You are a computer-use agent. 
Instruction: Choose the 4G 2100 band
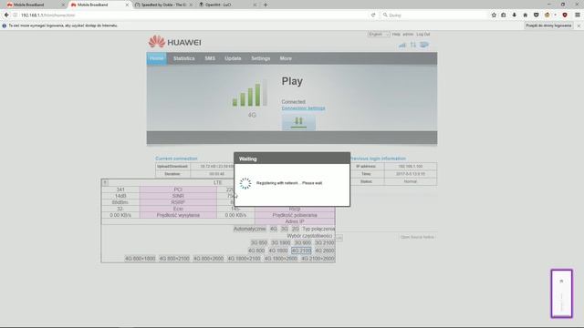tap(301, 251)
